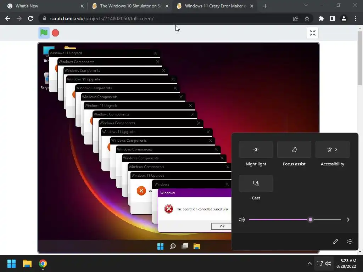Image resolution: width=363 pixels, height=272 pixels.
Task: Click simulated File Explorer taskbar icon
Action: coord(197,246)
